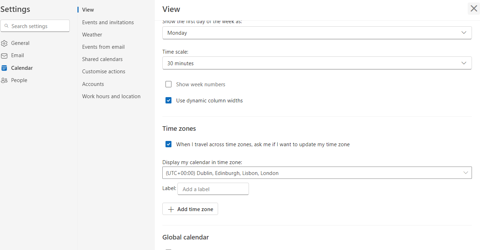Click the plus icon on Add time zone
Image resolution: width=480 pixels, height=250 pixels.
171,209
